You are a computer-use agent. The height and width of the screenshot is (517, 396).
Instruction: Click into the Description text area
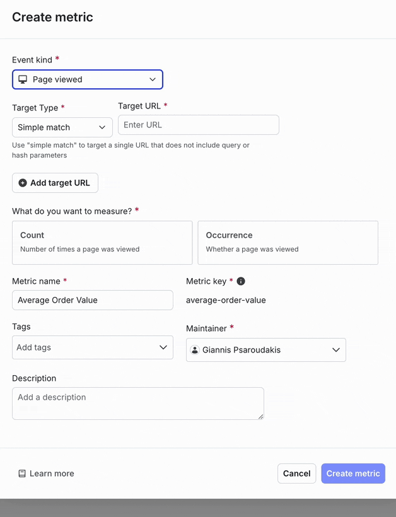(137, 403)
